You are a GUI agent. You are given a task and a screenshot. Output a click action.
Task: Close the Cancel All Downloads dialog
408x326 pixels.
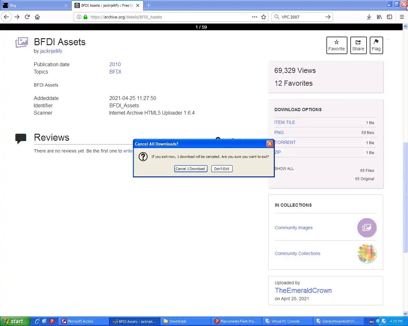270,144
